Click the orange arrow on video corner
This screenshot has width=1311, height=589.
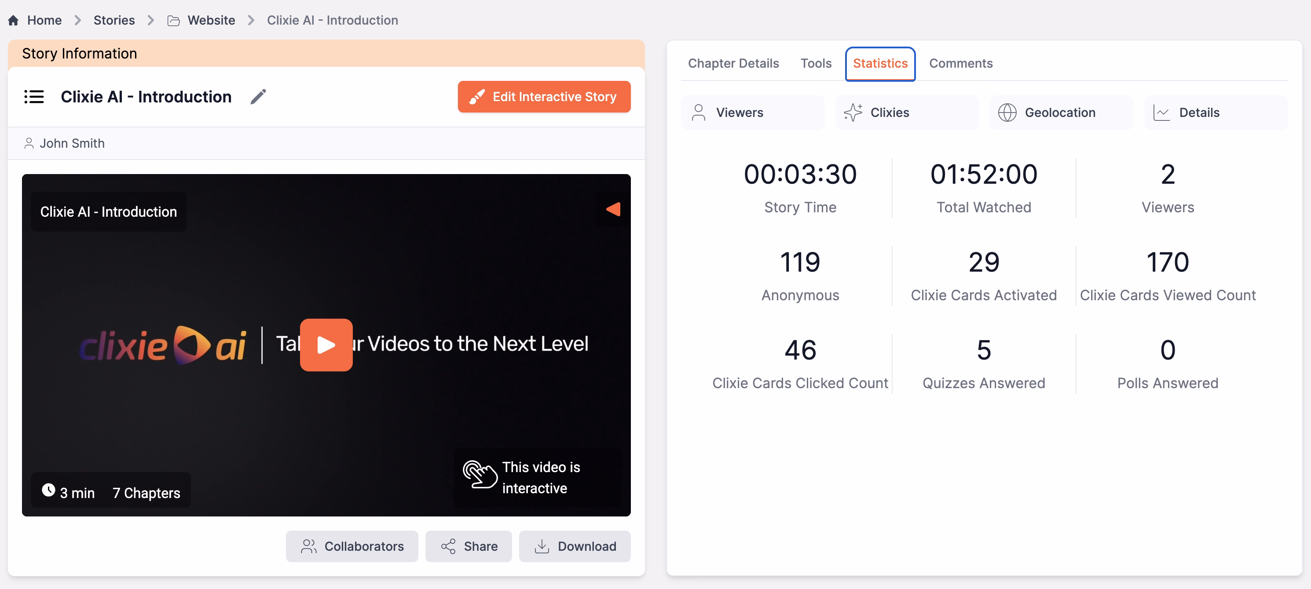coord(613,209)
